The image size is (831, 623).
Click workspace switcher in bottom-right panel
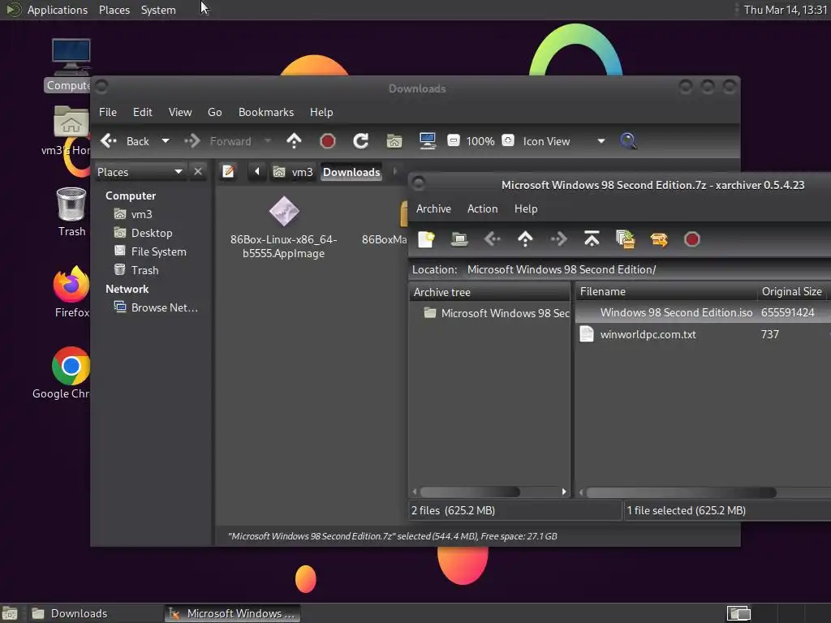738,613
